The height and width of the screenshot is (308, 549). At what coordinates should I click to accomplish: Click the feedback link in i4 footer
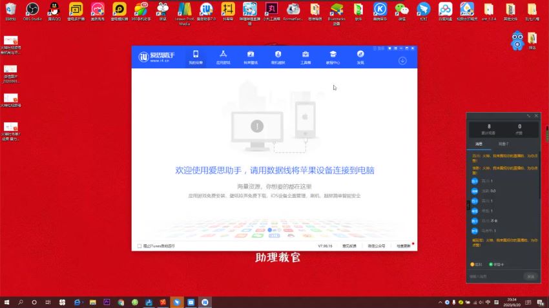point(349,246)
